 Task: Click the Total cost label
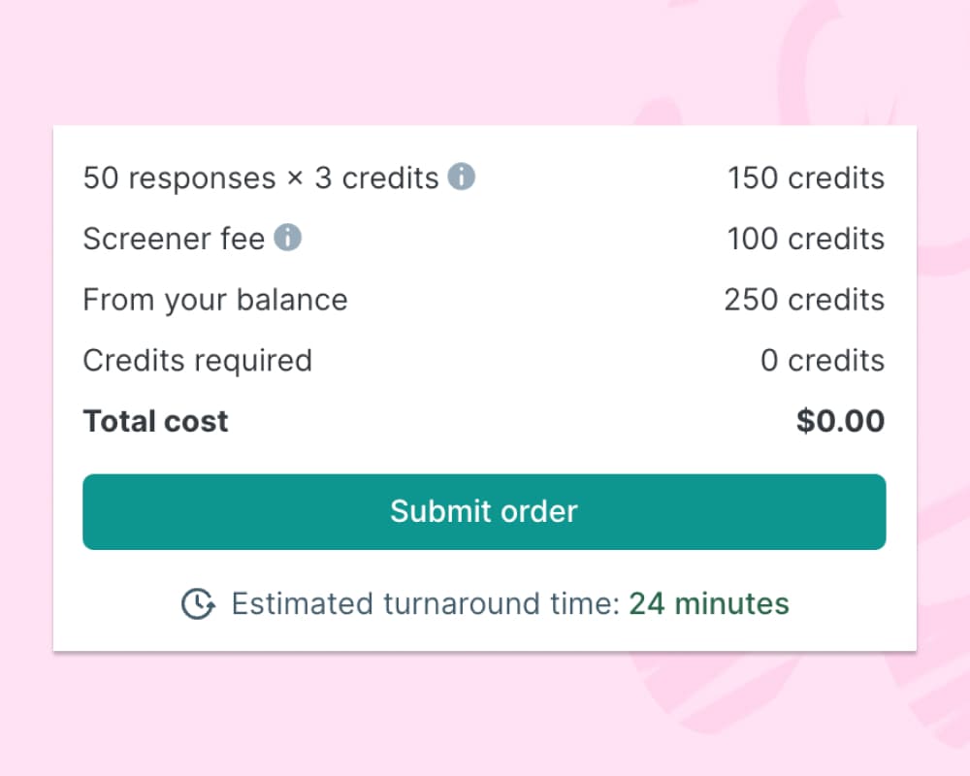pos(155,420)
